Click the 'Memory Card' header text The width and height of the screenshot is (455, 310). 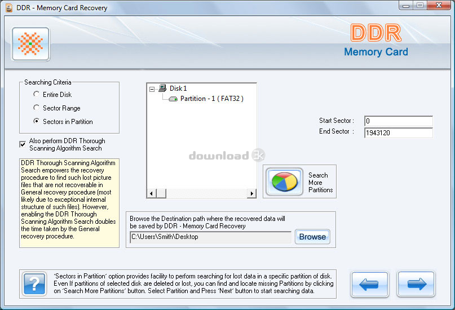[x=376, y=52]
